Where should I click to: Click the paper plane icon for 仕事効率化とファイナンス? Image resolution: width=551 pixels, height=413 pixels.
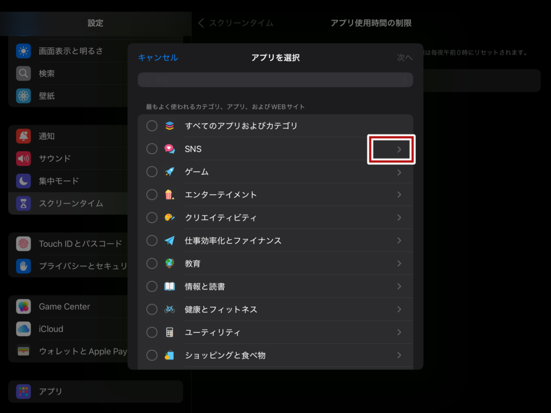[x=169, y=241]
